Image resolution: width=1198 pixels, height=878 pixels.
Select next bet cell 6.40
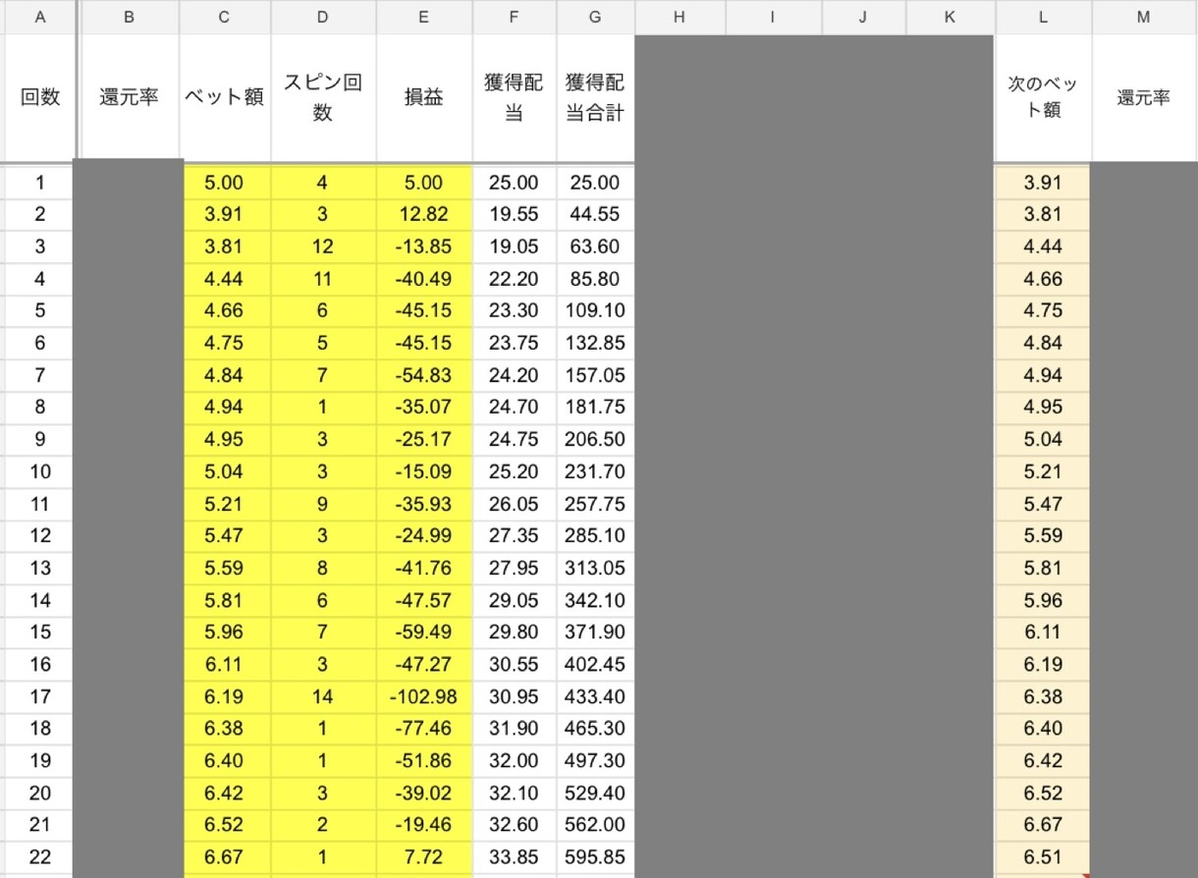(1043, 729)
